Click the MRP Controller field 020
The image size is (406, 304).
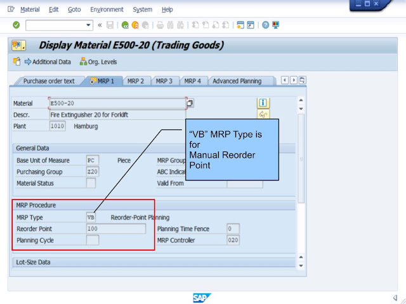click(x=233, y=240)
